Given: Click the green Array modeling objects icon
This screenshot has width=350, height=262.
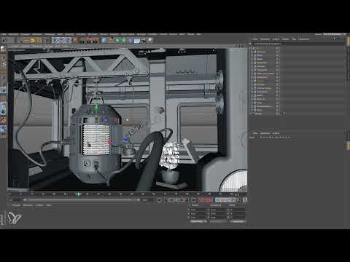Looking at the screenshot, I should pyautogui.click(x=124, y=40).
